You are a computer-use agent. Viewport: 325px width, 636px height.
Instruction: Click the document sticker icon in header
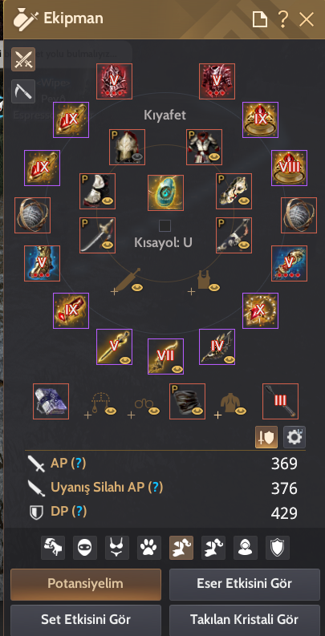pos(260,19)
